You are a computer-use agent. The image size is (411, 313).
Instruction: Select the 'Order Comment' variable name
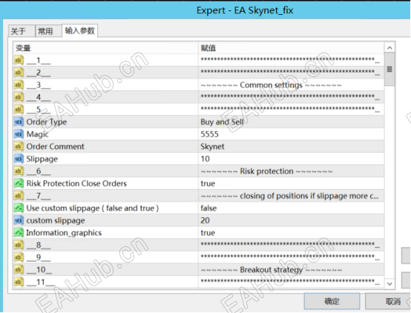point(56,146)
